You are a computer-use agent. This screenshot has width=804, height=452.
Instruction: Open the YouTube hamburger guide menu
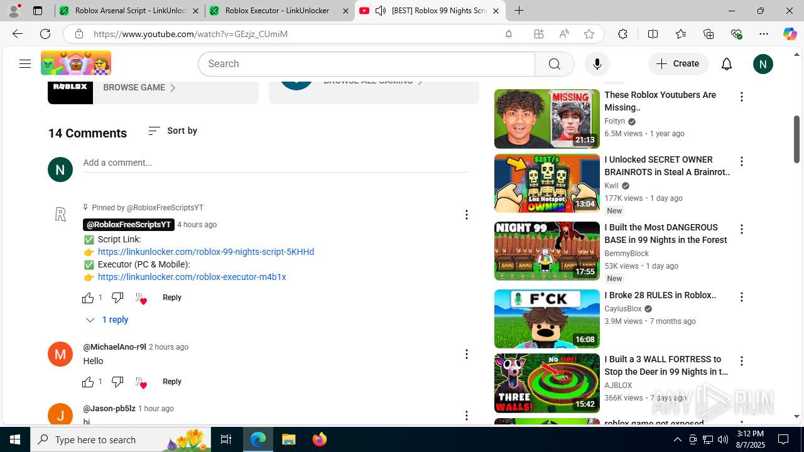25,63
